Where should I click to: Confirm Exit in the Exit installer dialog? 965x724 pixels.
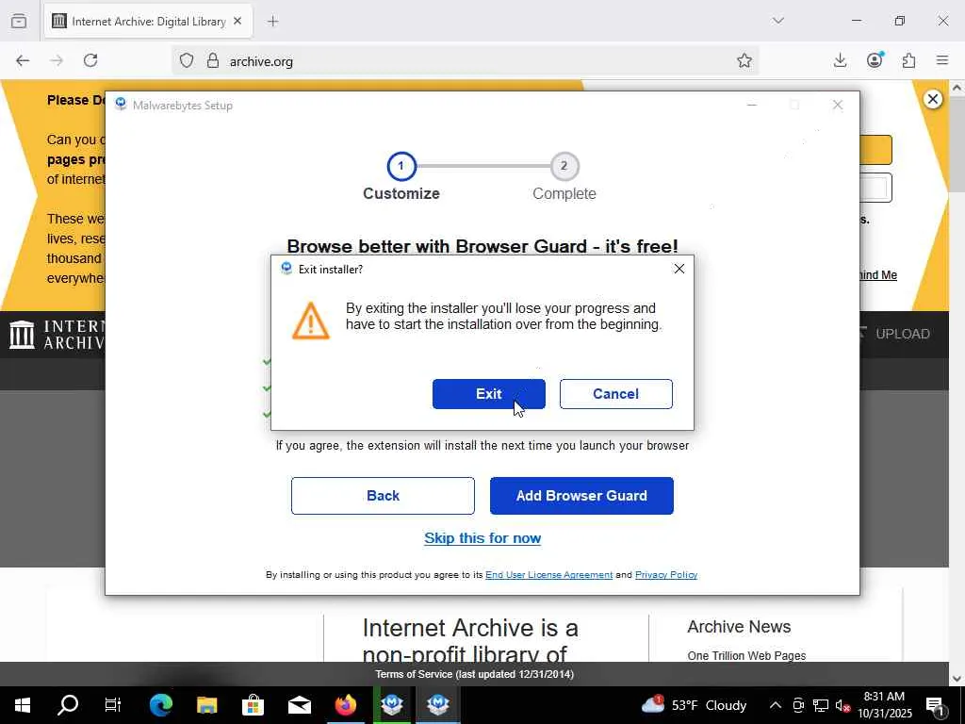coord(489,394)
